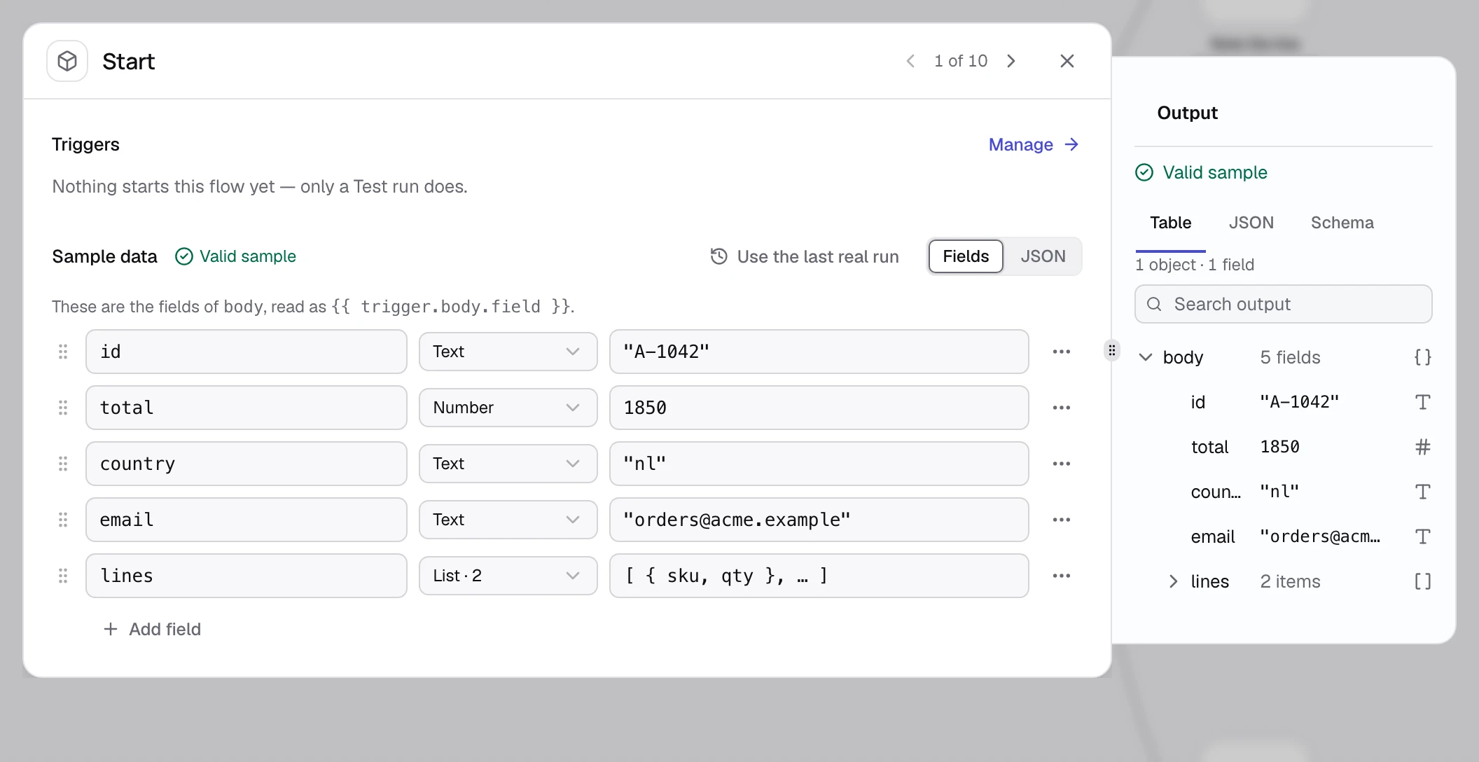The height and width of the screenshot is (762, 1479).
Task: Click the lines value field with sku, qty
Action: click(819, 576)
